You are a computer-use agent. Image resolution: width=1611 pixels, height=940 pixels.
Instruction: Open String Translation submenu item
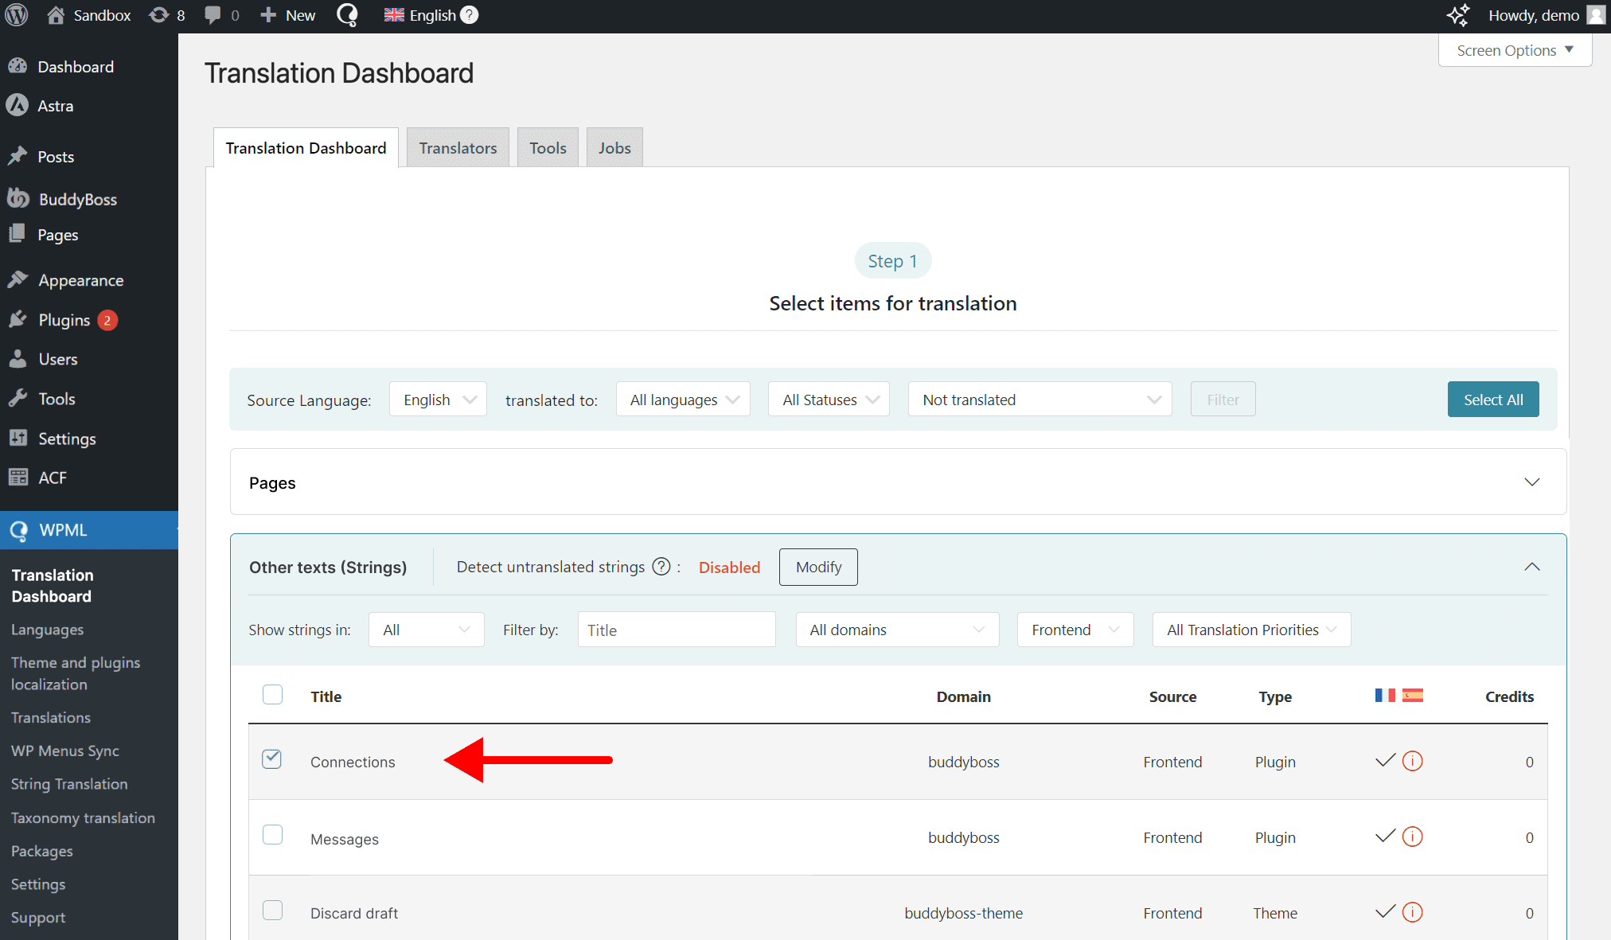pos(69,784)
